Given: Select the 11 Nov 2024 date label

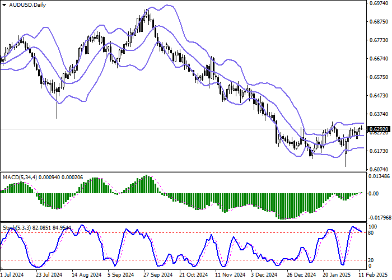Looking at the screenshot, I should (230, 276).
